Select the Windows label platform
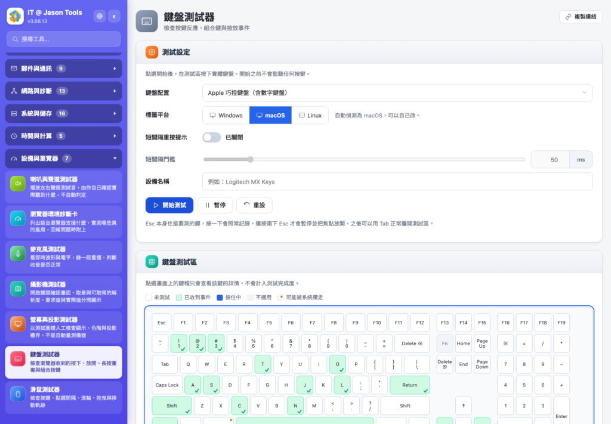This screenshot has width=611, height=424. point(226,115)
